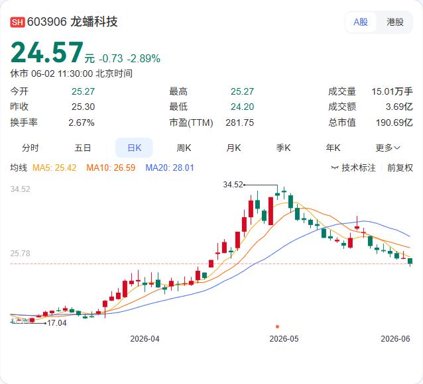Click the 换手率 value 2.67%
Image resolution: width=423 pixels, height=384 pixels.
[x=81, y=122]
